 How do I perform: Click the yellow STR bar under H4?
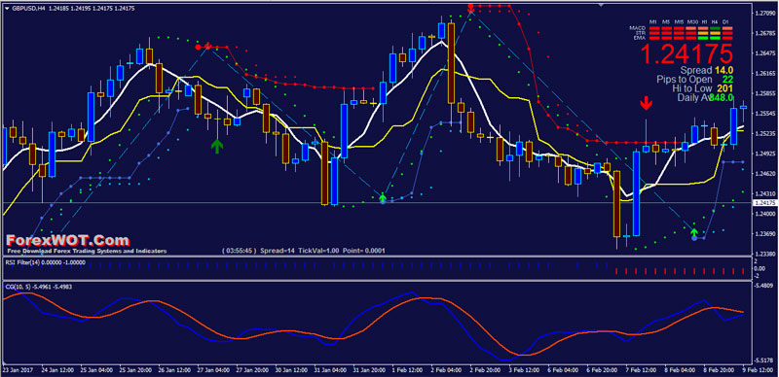(715, 33)
